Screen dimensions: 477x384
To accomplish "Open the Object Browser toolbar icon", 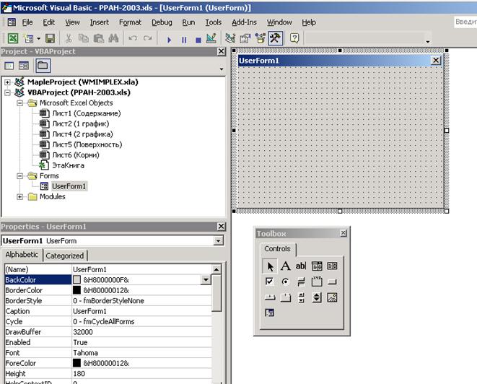I will [x=260, y=38].
